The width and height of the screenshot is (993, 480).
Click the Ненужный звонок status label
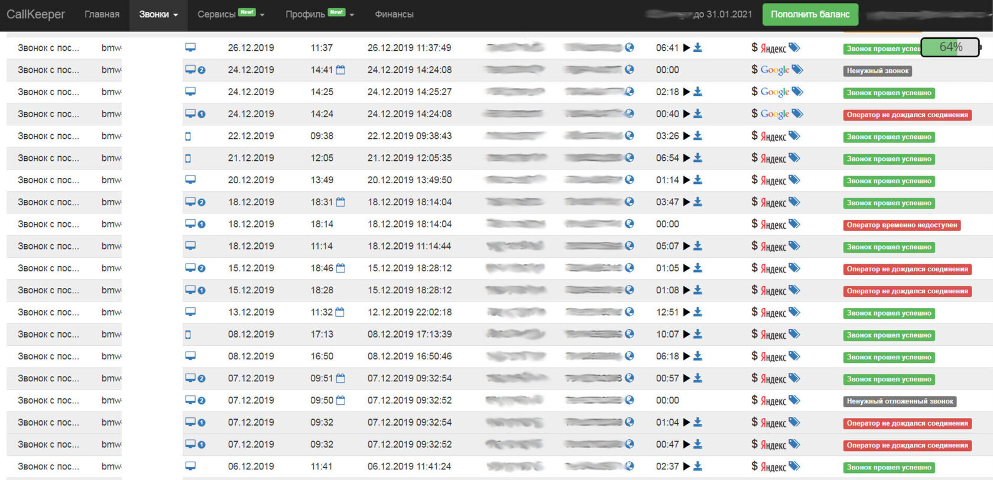click(x=878, y=71)
